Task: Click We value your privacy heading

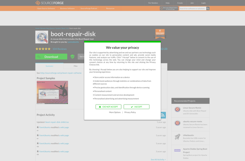Action: [x=122, y=47]
